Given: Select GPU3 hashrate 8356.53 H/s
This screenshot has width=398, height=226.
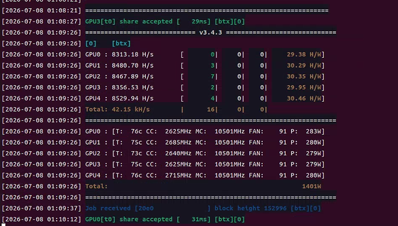Looking at the screenshot, I should 132,88.
